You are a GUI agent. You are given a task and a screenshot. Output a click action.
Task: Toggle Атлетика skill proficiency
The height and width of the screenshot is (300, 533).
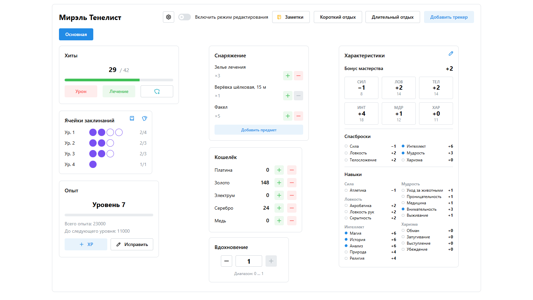[x=346, y=190]
